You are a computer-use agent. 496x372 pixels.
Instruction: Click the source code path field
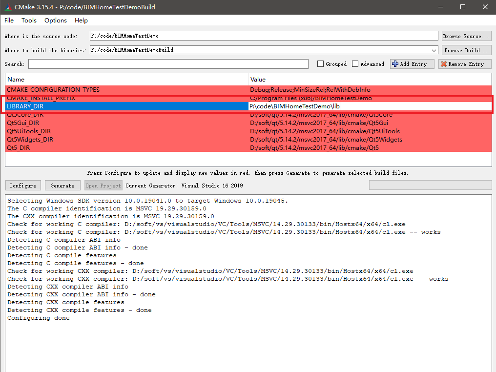[x=264, y=36]
